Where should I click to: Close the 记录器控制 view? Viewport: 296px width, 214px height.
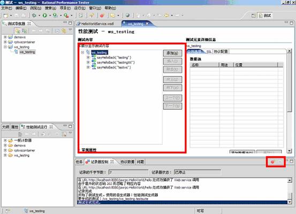click(112, 162)
